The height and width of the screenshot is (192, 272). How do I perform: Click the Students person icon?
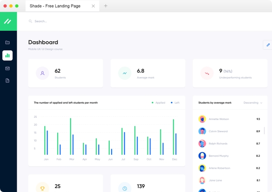point(42,73)
